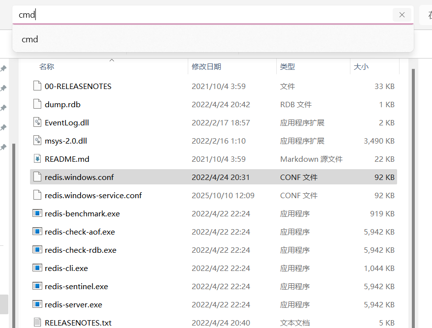Sort files by the 名称 column header

(47, 66)
